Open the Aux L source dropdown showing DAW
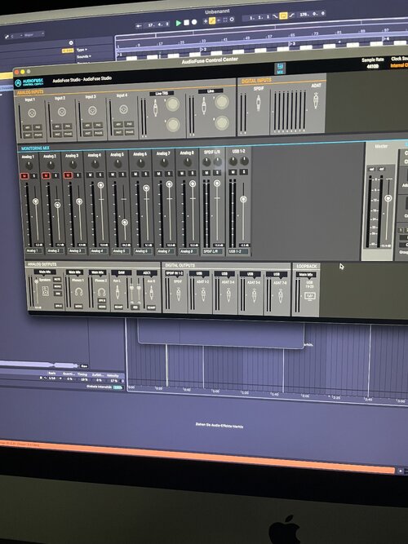The image size is (408, 544). click(122, 272)
